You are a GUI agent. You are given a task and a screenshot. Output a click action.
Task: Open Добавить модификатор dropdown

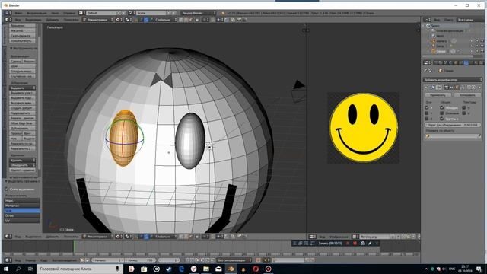[x=453, y=80]
